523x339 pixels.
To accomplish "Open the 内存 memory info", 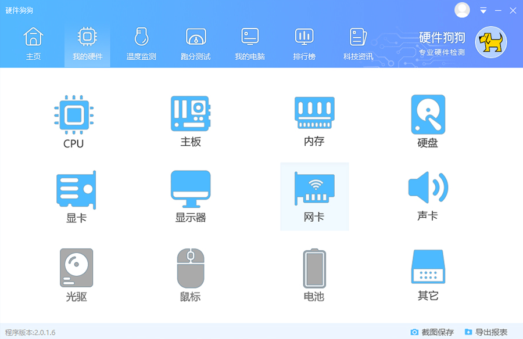I will click(314, 120).
